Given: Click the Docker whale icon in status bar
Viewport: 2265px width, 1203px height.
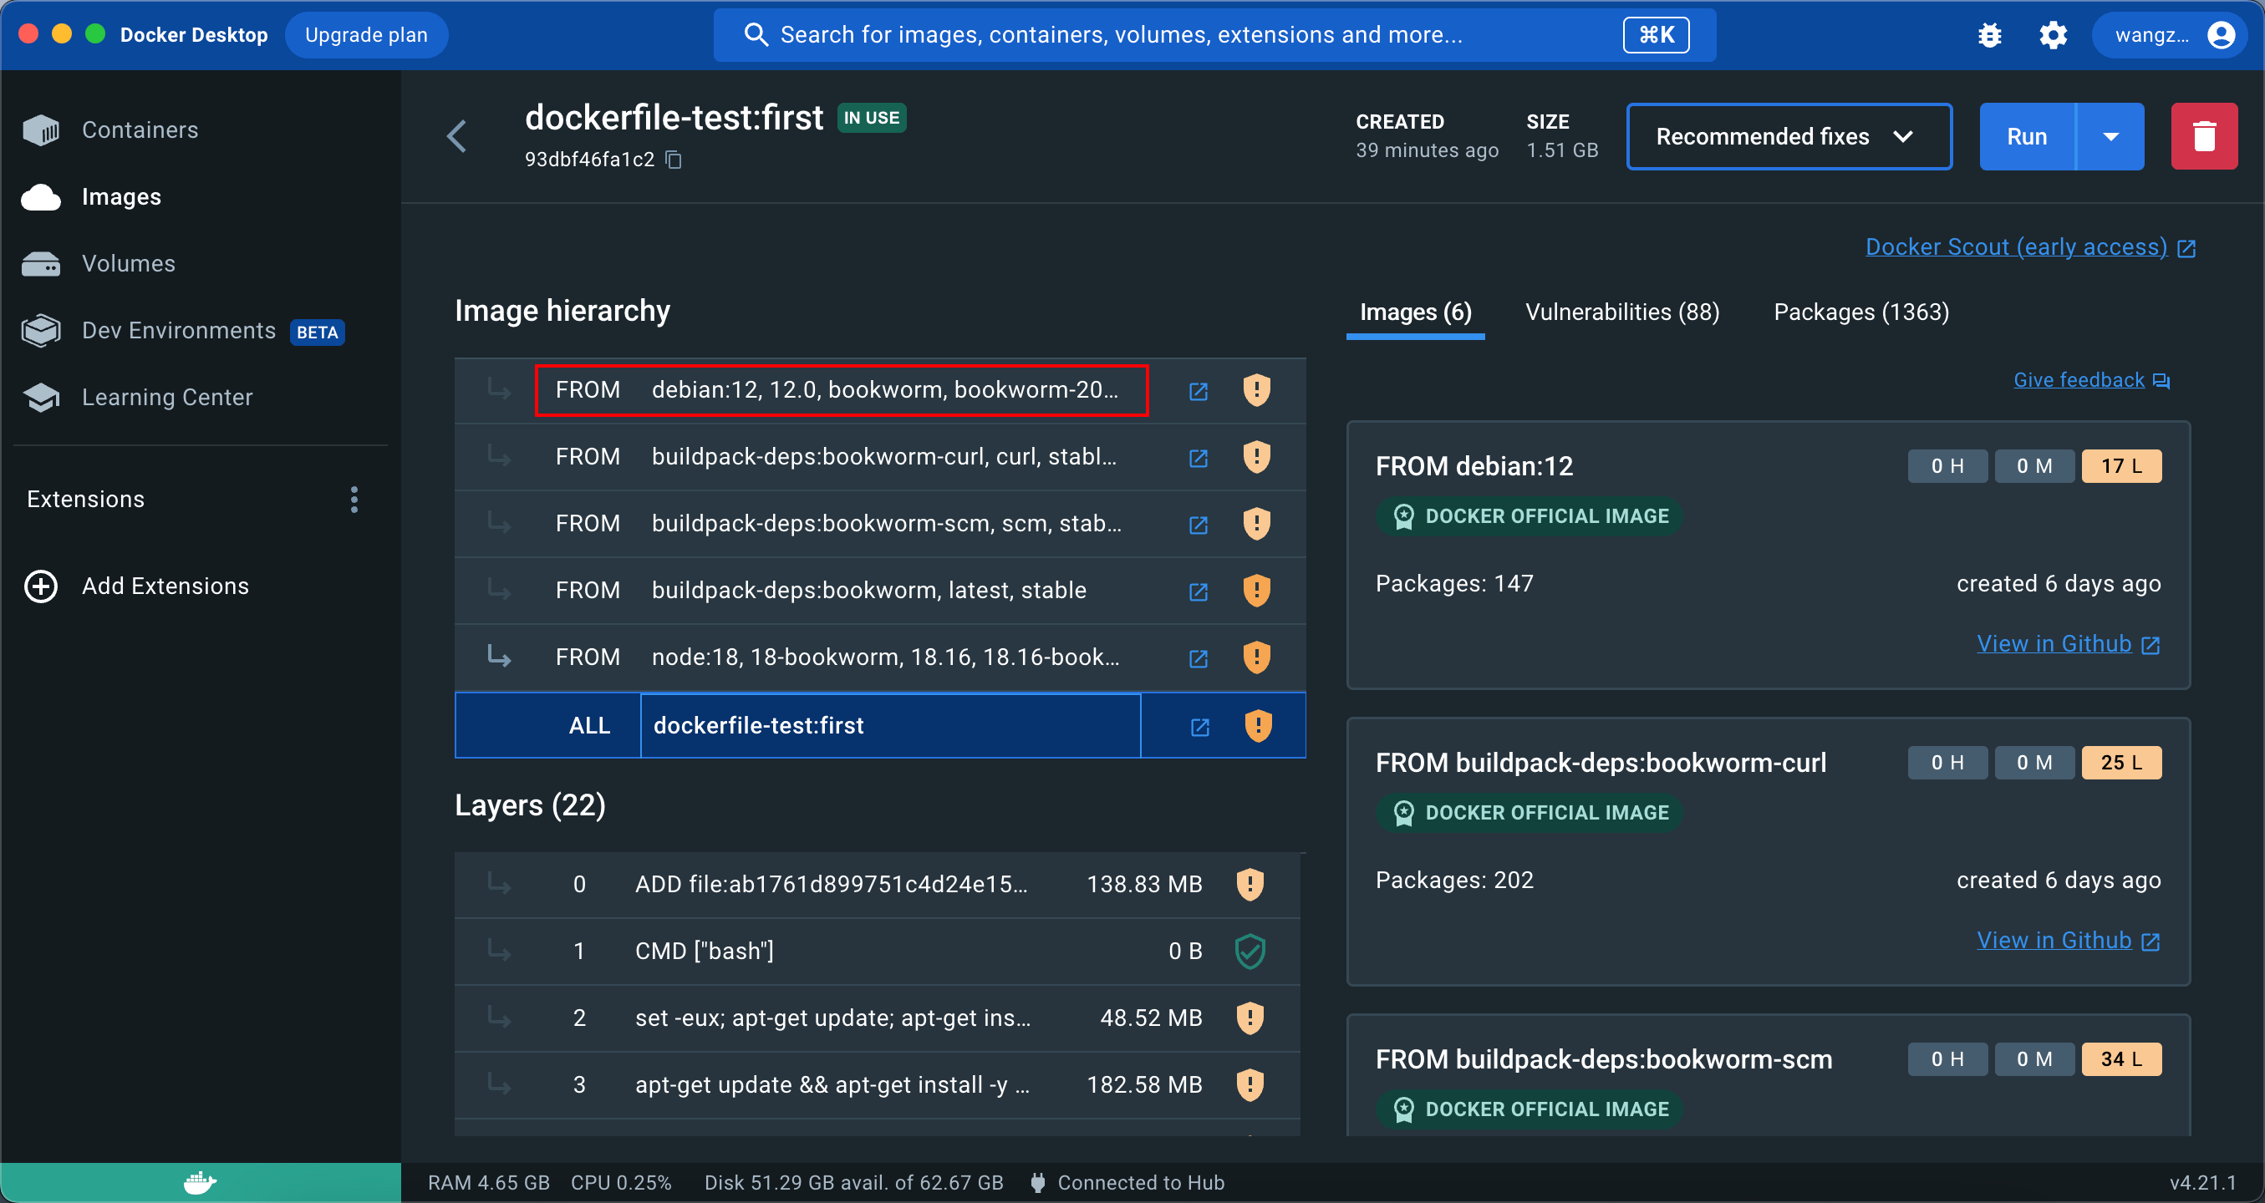Looking at the screenshot, I should pyautogui.click(x=200, y=1182).
